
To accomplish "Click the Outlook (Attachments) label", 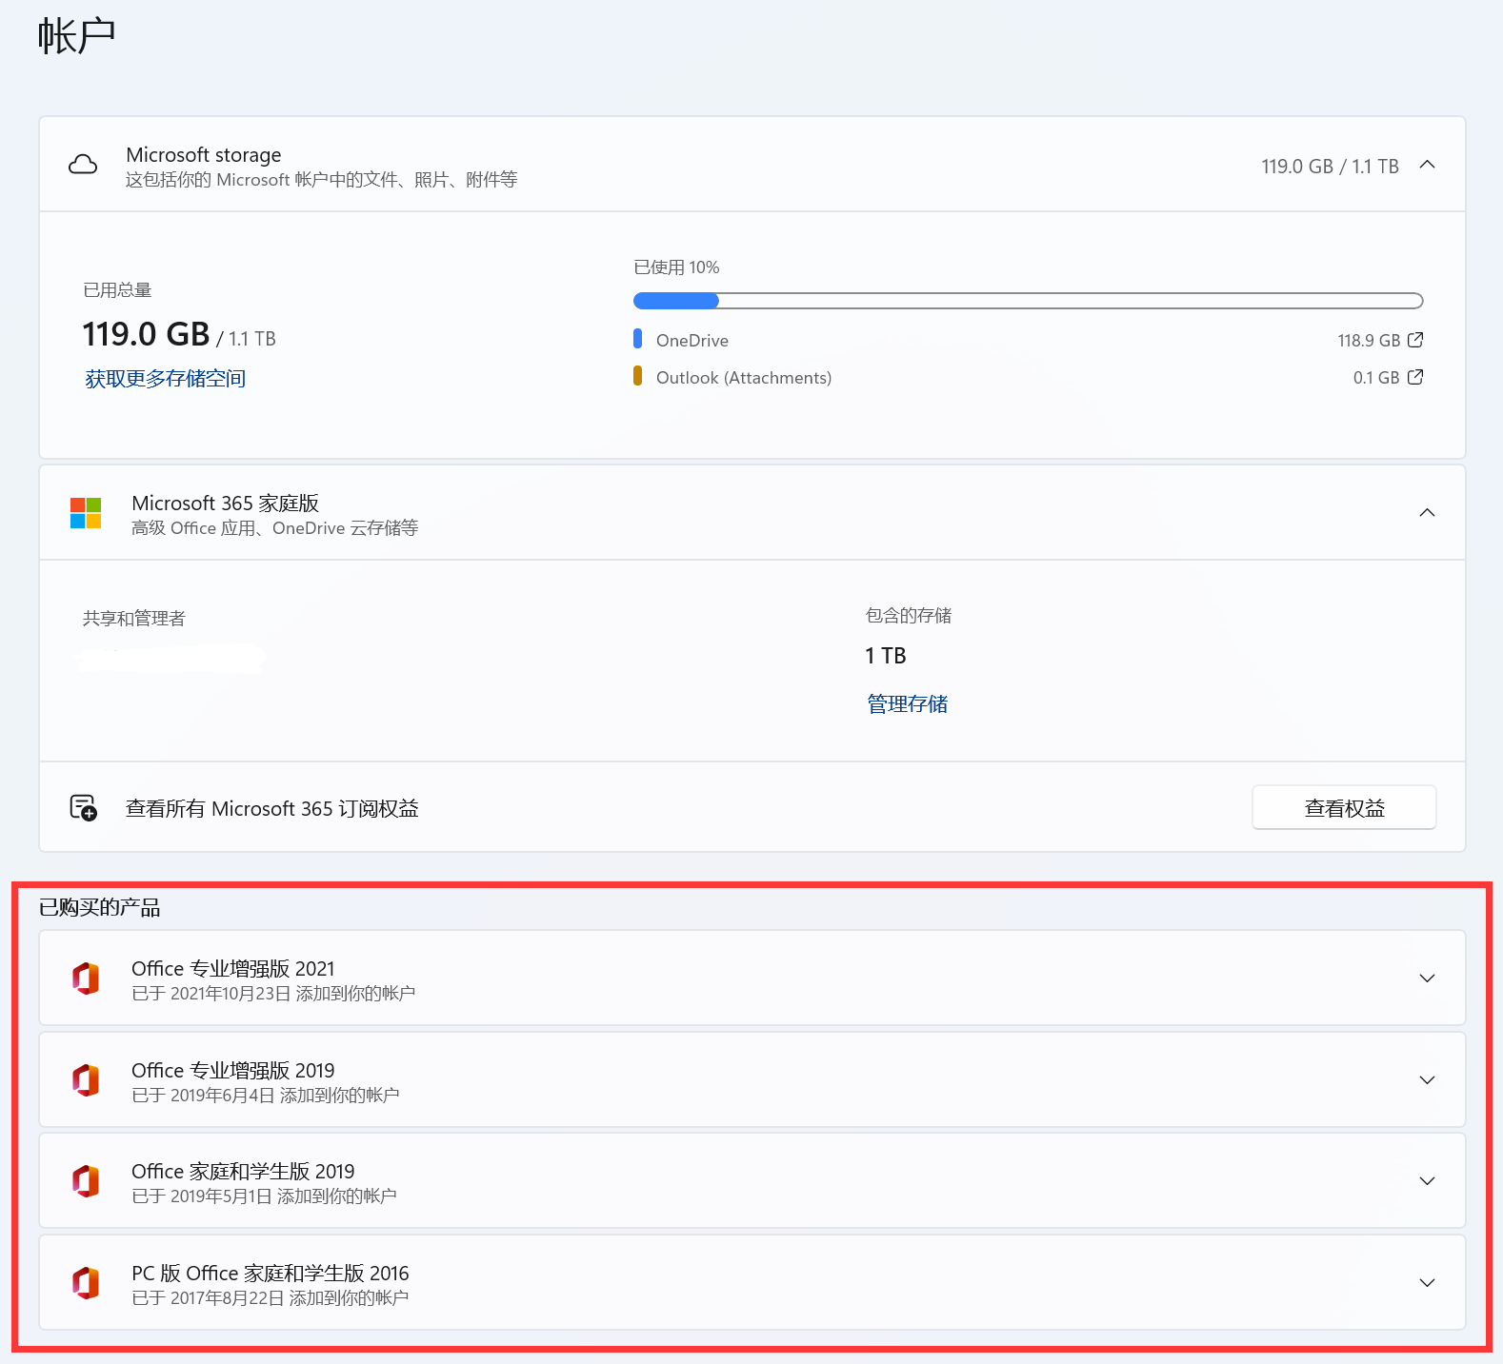I will tap(744, 378).
